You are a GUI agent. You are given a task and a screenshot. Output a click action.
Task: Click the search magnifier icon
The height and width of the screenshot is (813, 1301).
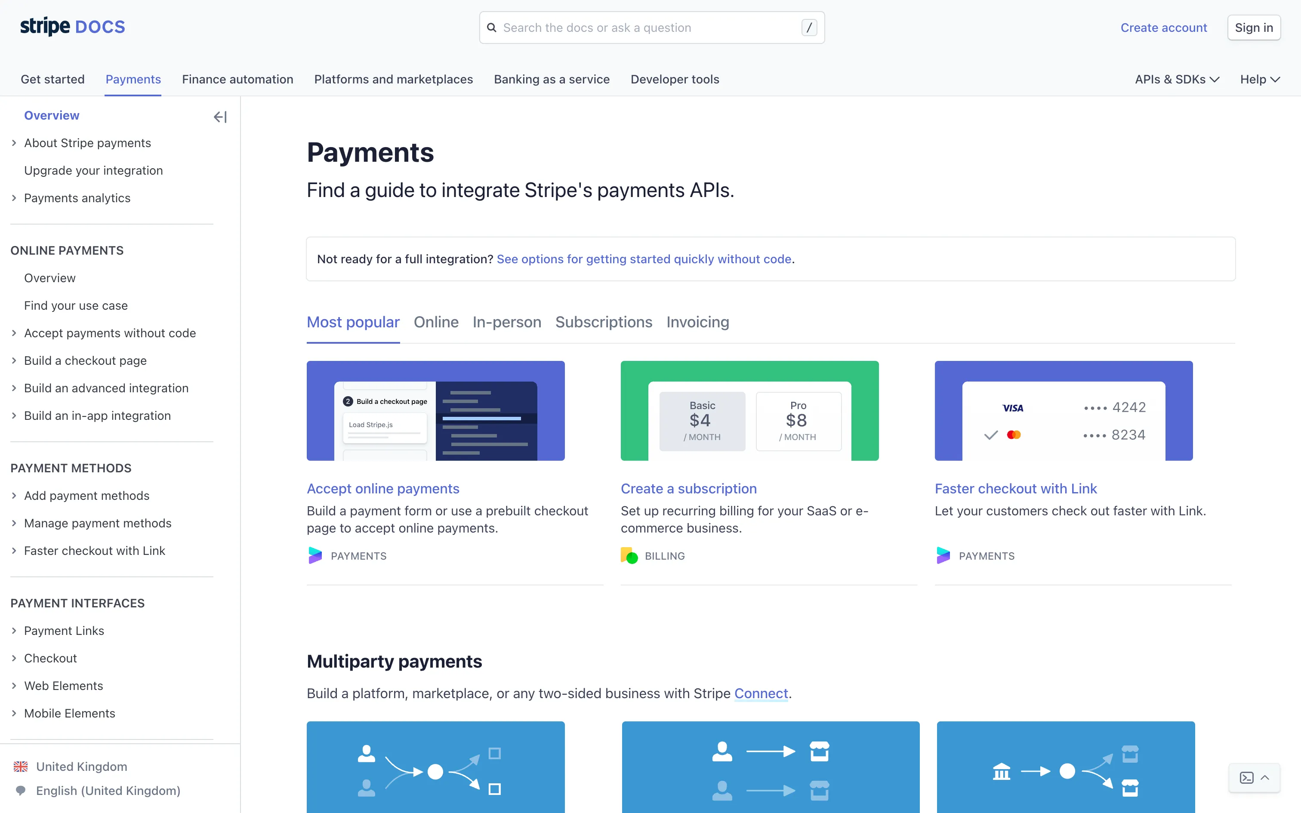pos(491,28)
